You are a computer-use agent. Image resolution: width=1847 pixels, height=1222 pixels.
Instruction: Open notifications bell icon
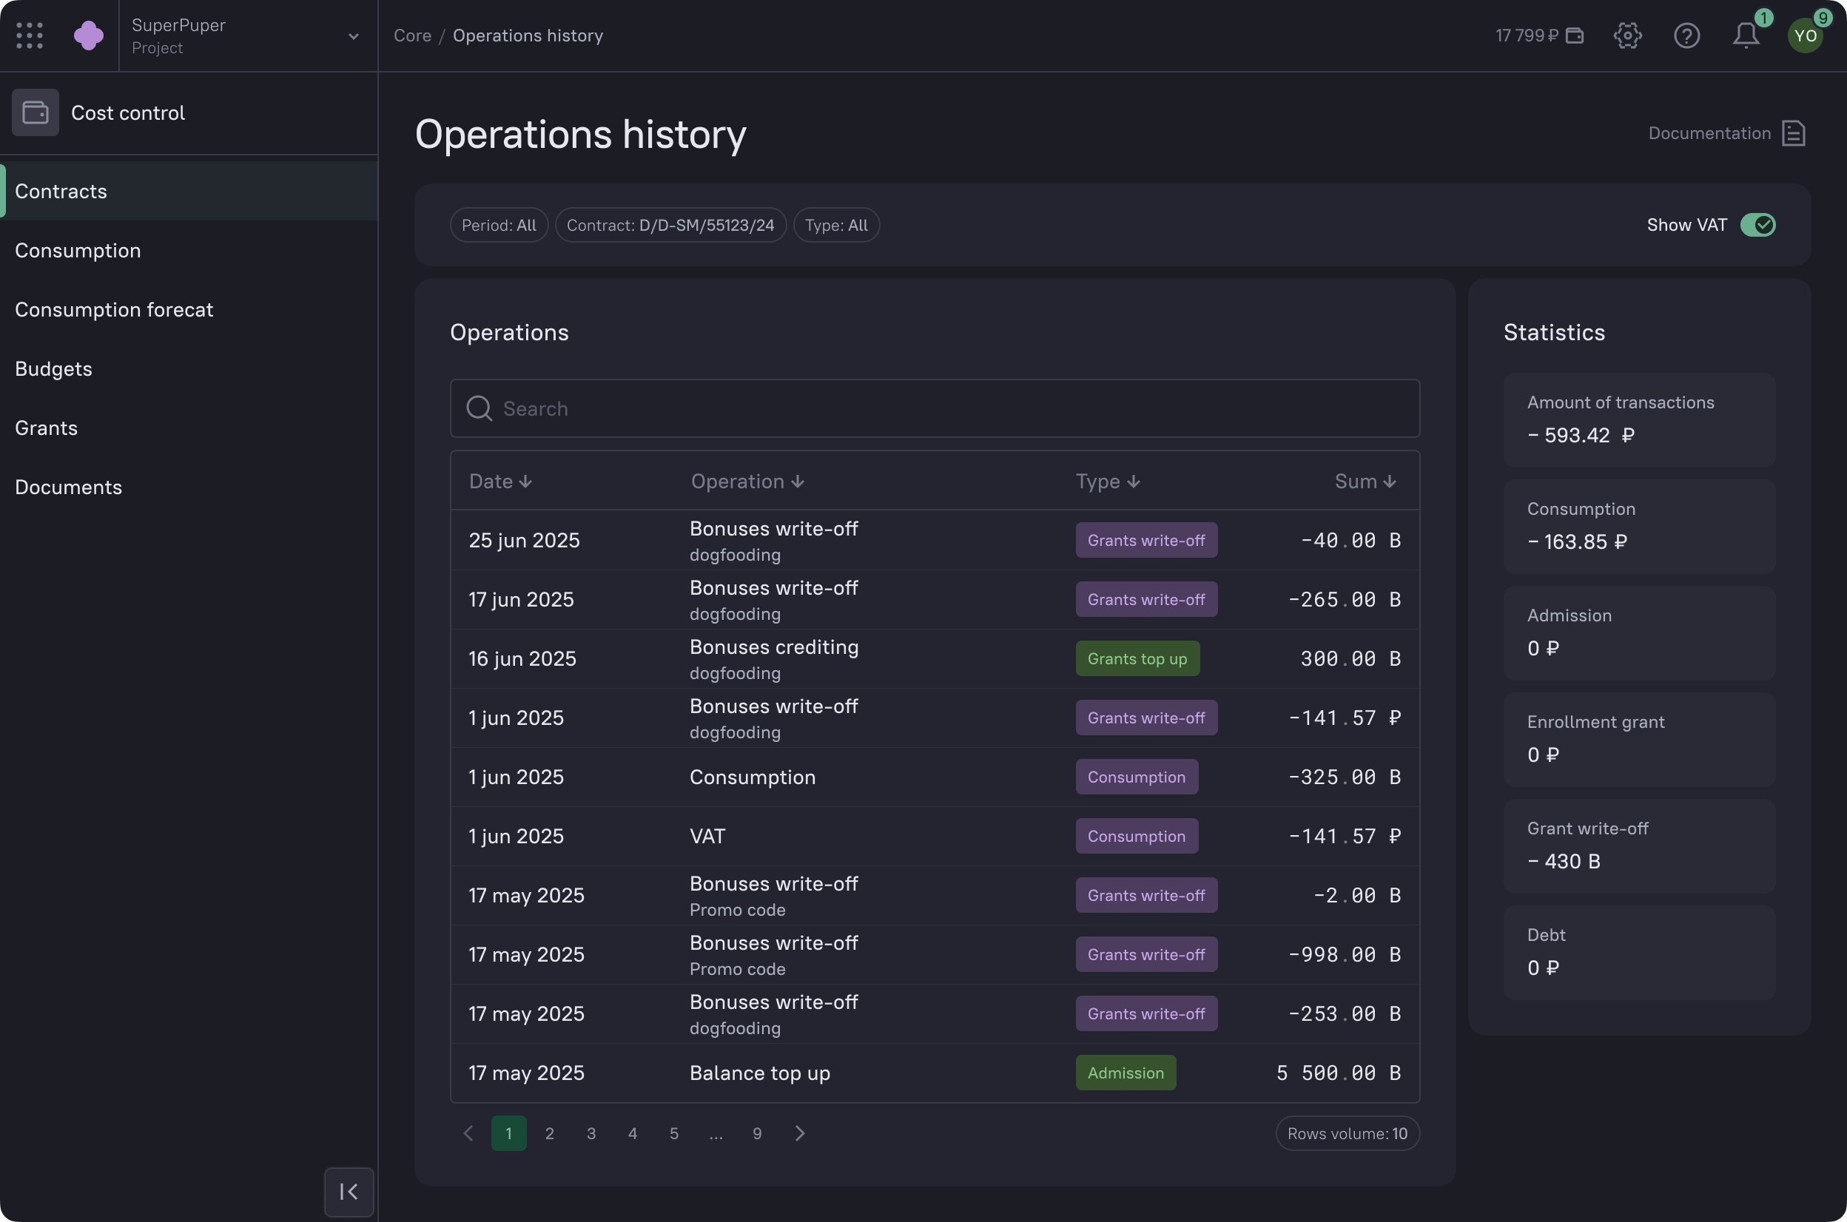tap(1746, 36)
